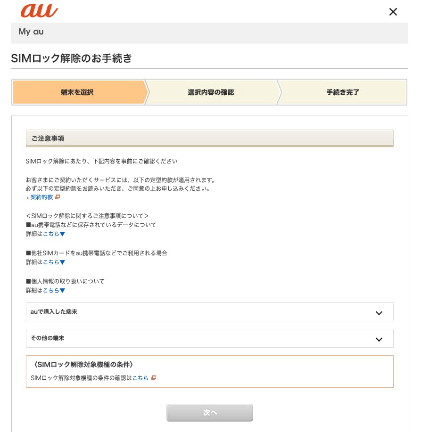
Task: Open the 契約約款 link
Action: pos(41,197)
